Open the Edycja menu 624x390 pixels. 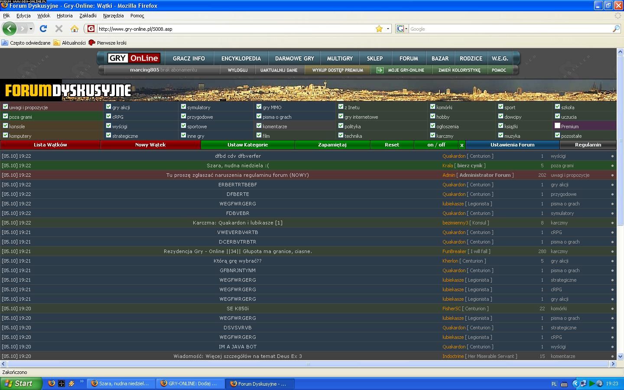coord(23,16)
